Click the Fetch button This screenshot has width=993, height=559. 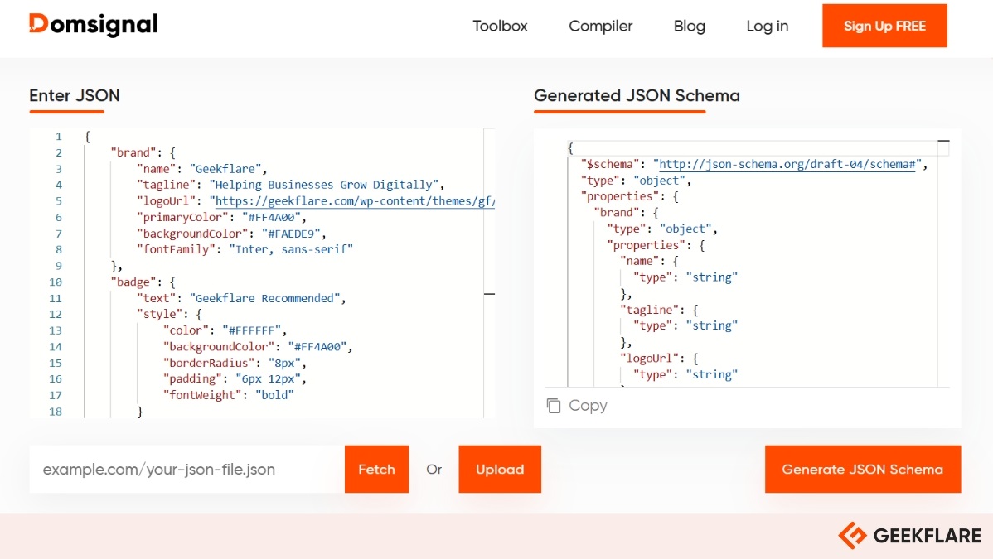[377, 469]
